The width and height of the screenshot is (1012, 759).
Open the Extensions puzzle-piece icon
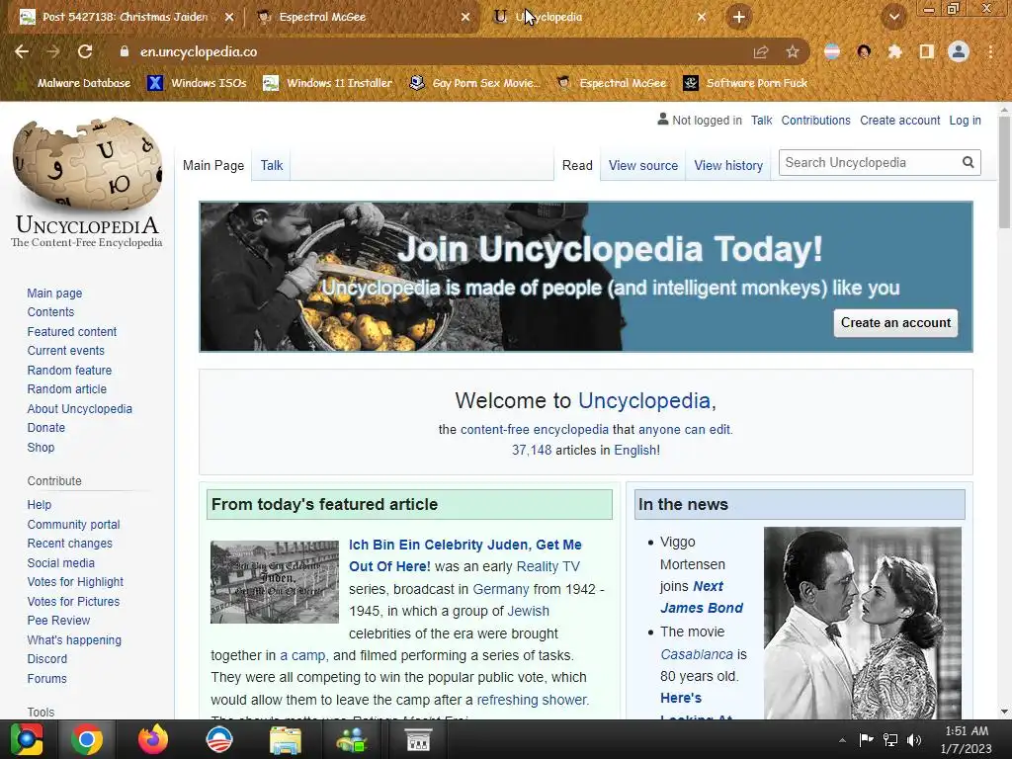895,51
